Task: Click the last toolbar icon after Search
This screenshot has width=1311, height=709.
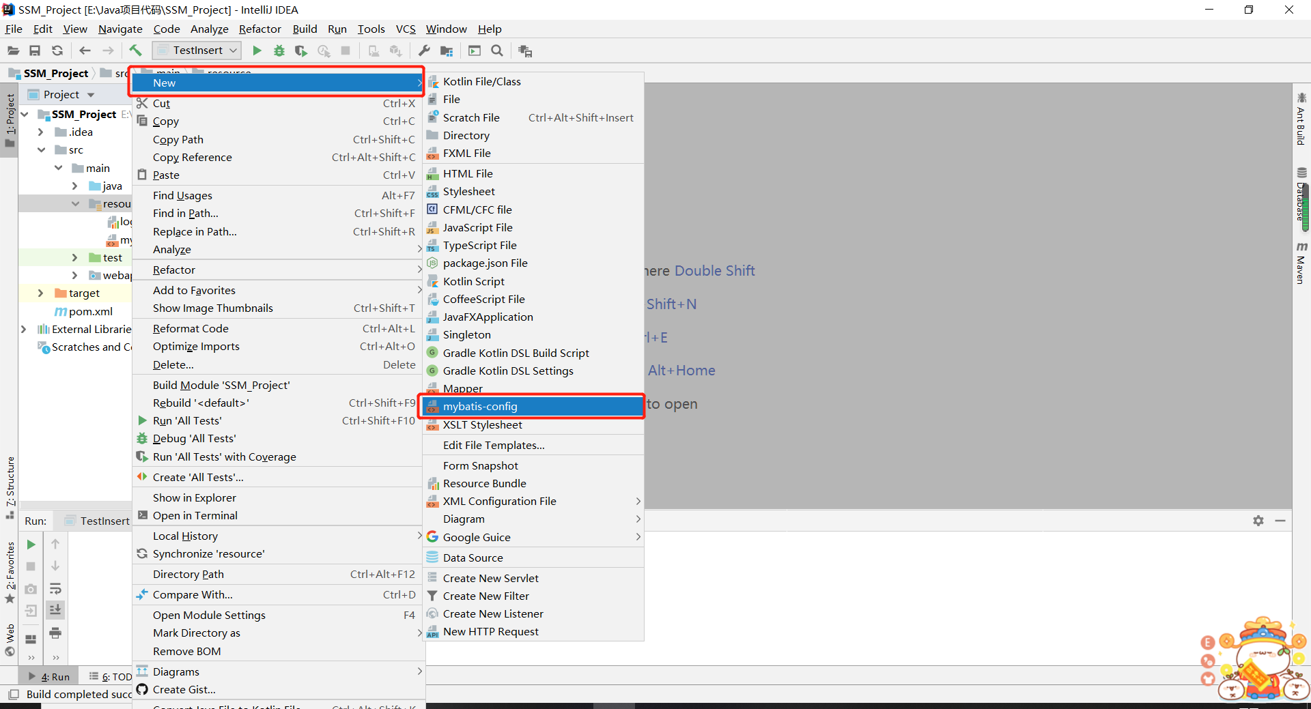Action: 524,50
